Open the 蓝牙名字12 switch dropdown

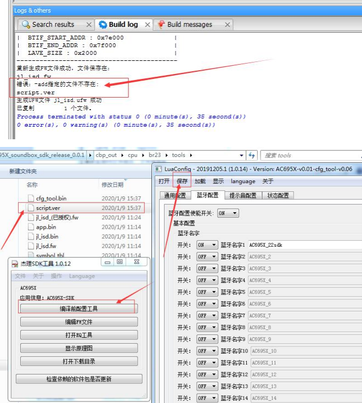[207, 374]
